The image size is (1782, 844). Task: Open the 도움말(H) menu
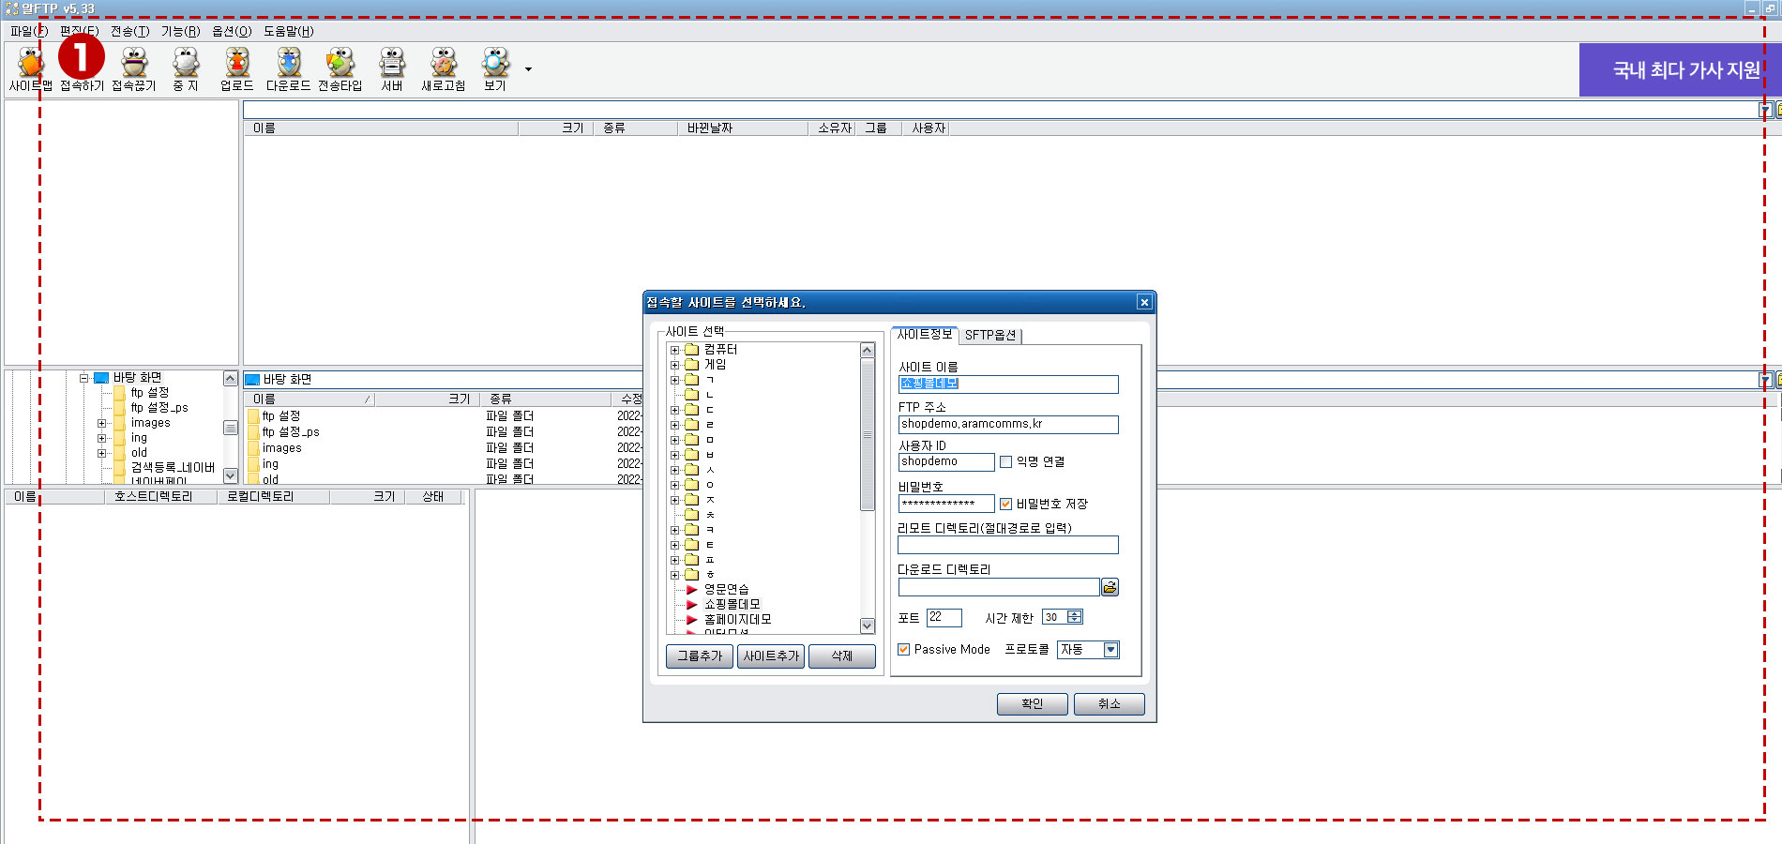pyautogui.click(x=289, y=31)
